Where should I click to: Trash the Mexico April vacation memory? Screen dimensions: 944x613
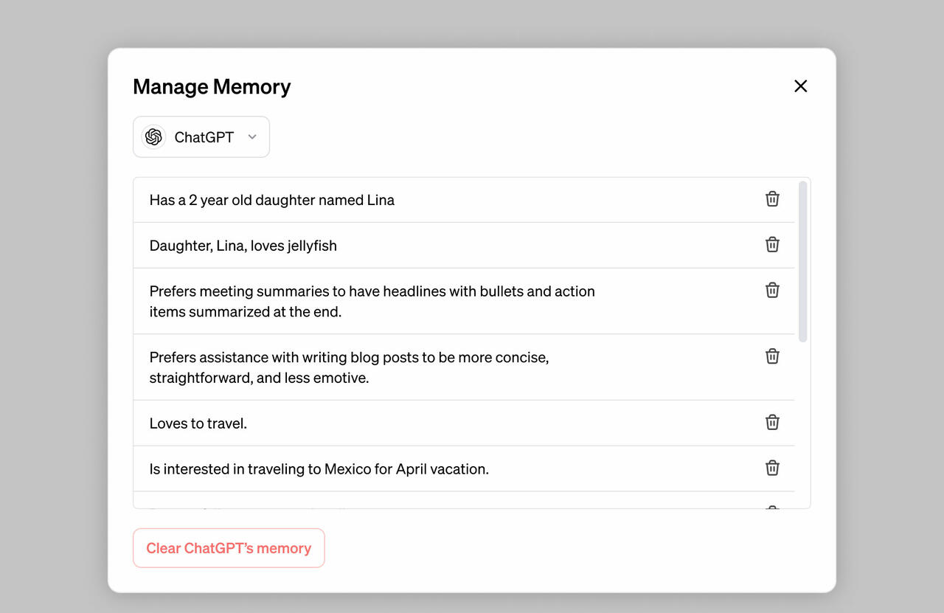pyautogui.click(x=772, y=468)
